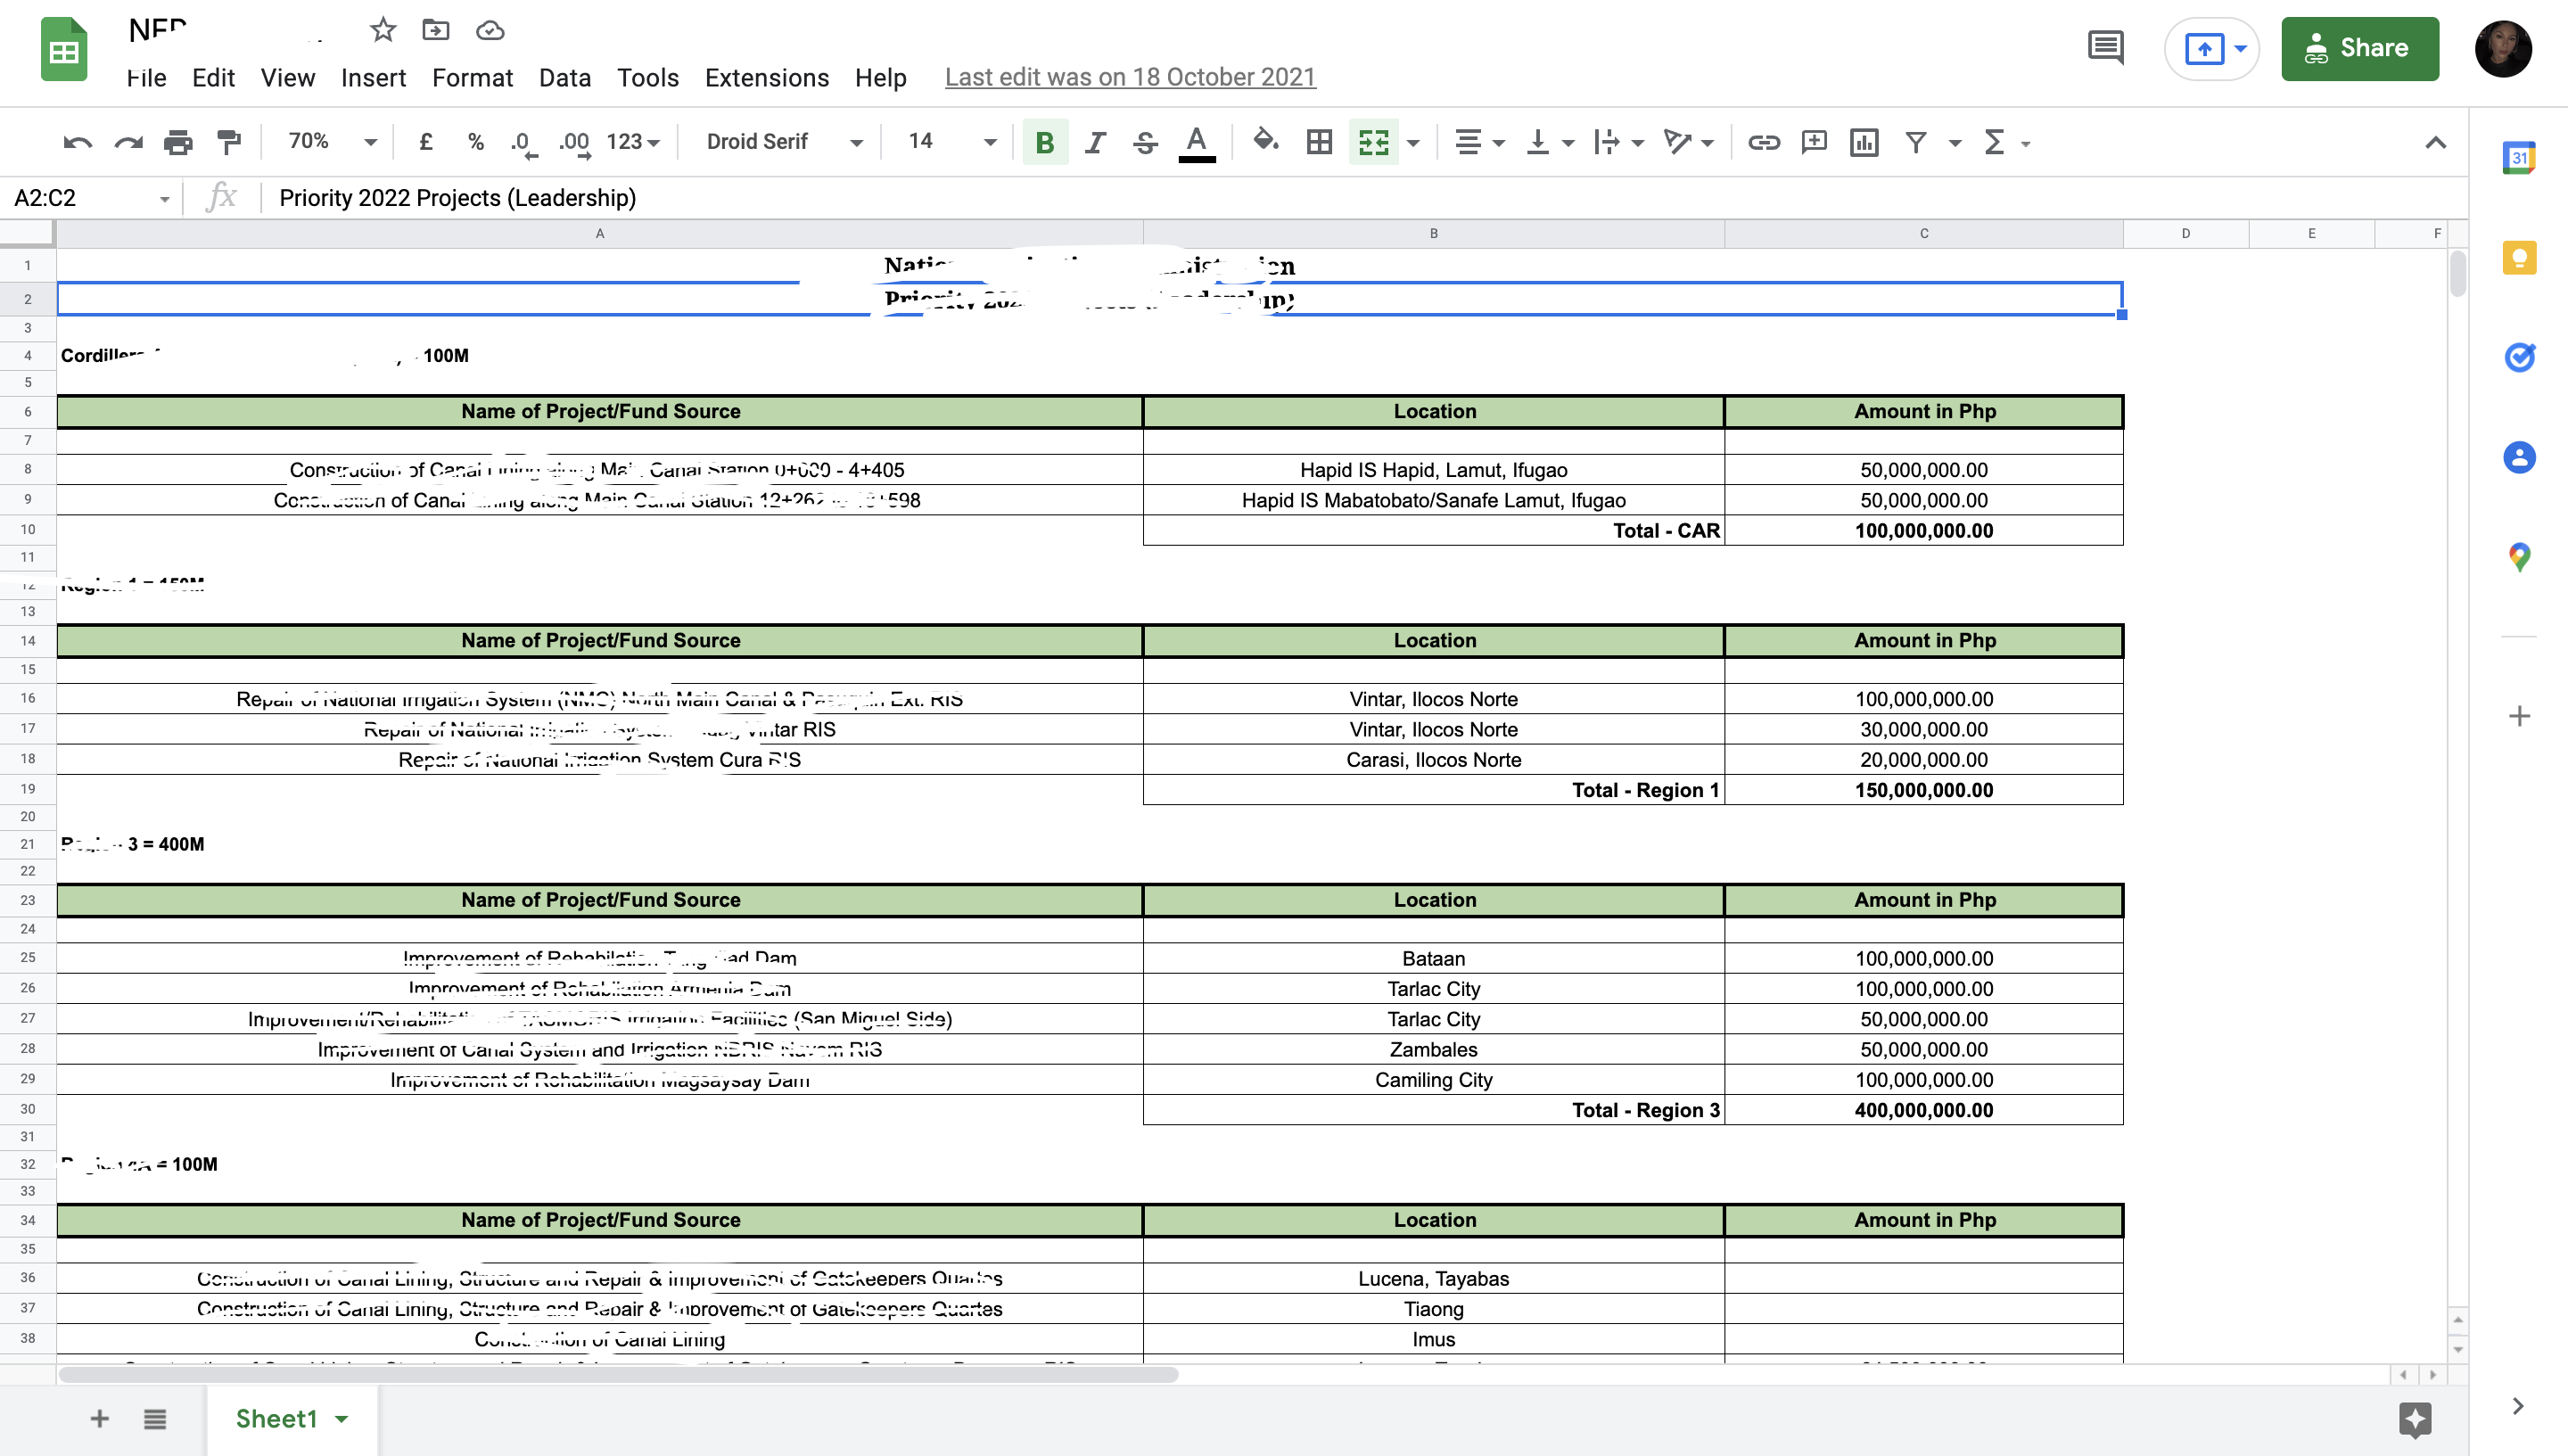This screenshot has height=1456, width=2568.
Task: Open Last edit version history link
Action: 1129,77
